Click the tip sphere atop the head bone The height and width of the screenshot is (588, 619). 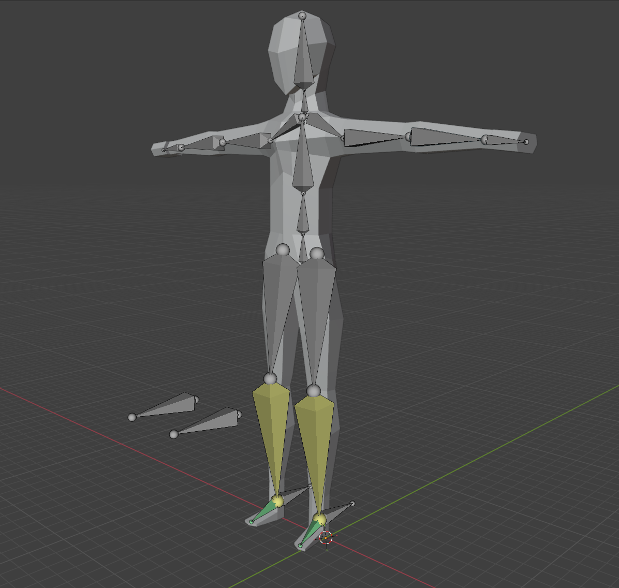pyautogui.click(x=302, y=16)
